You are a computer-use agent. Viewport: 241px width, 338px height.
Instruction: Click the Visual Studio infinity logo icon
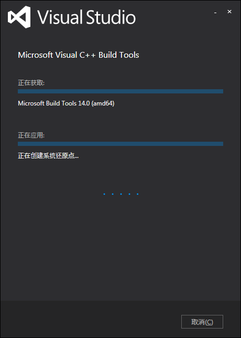pos(19,17)
